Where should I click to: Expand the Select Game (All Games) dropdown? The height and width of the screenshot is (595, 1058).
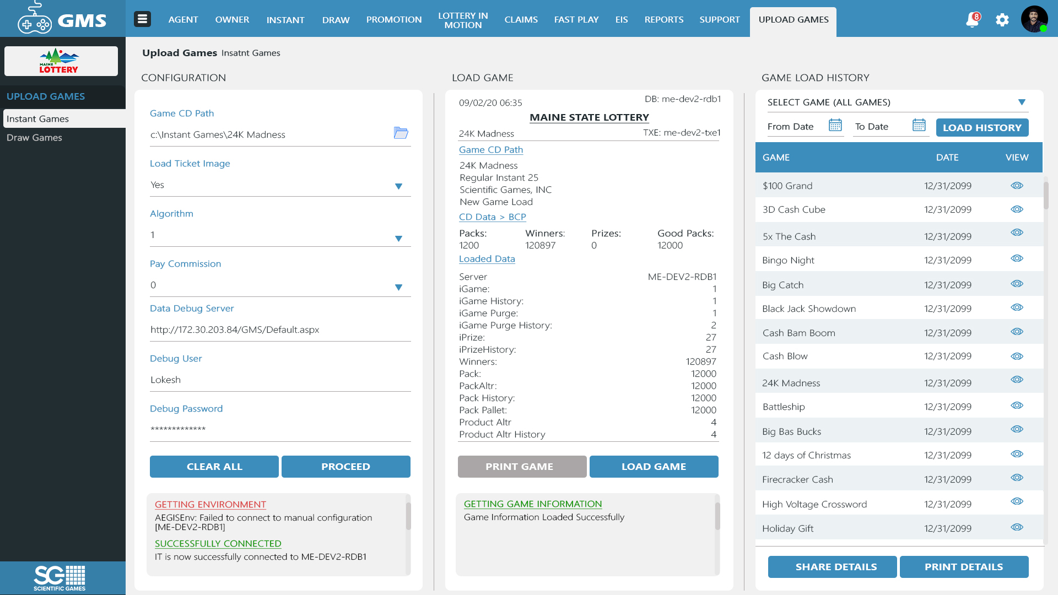(x=1022, y=102)
